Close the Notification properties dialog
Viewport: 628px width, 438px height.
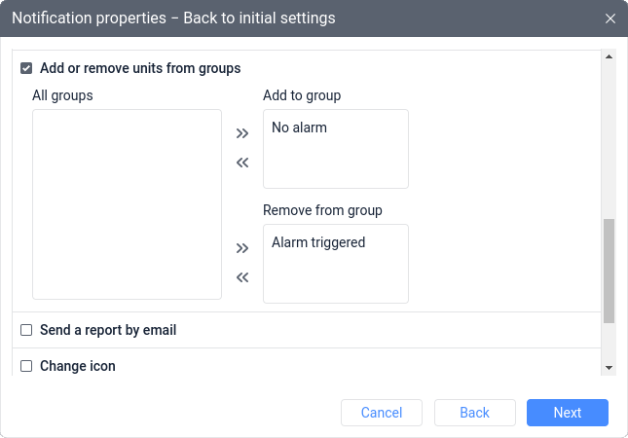click(610, 18)
